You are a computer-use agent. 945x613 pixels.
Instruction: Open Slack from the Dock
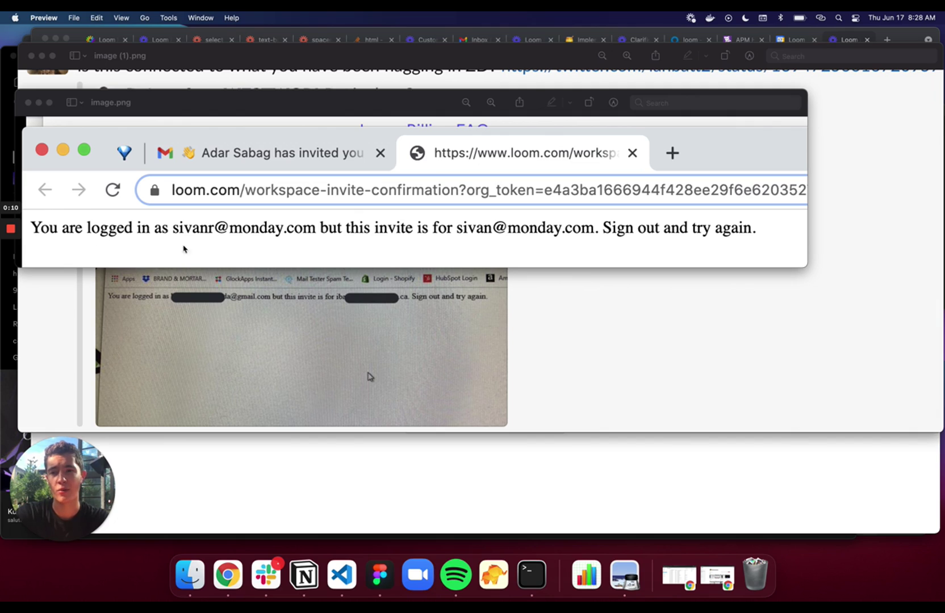click(266, 575)
